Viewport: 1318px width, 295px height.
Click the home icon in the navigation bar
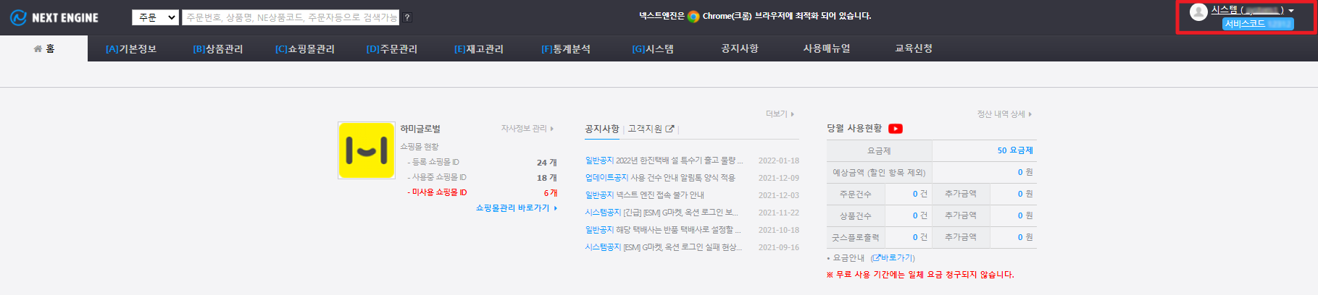click(x=38, y=49)
